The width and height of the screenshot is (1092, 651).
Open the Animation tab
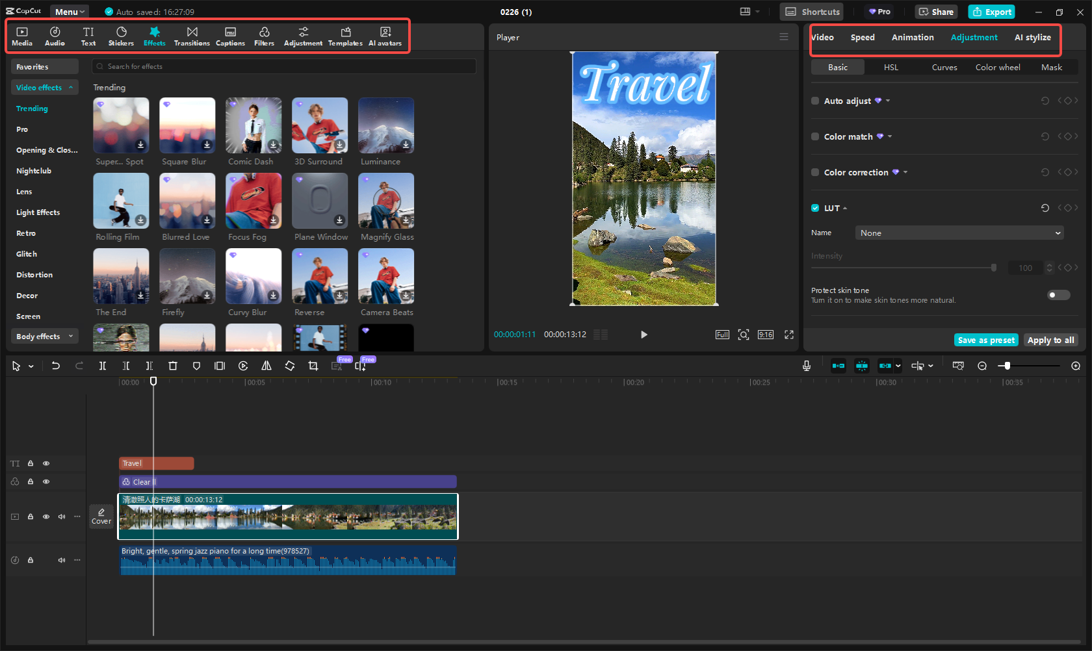[x=912, y=37]
